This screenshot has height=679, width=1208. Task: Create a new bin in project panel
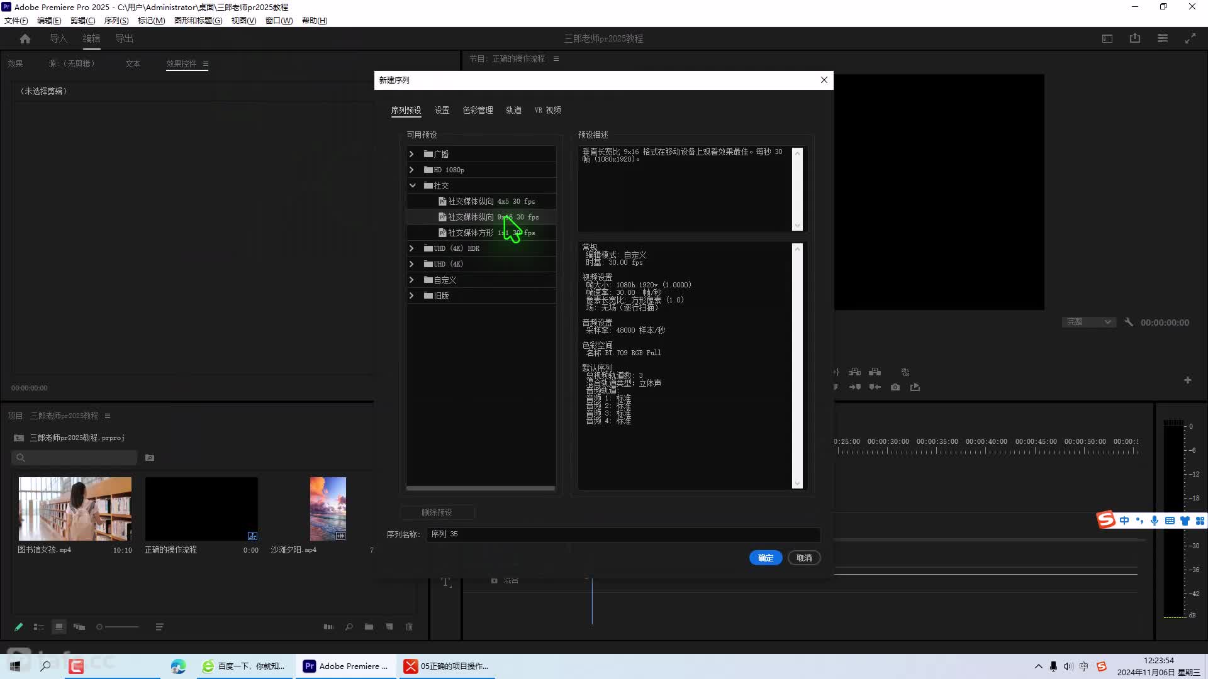[369, 627]
